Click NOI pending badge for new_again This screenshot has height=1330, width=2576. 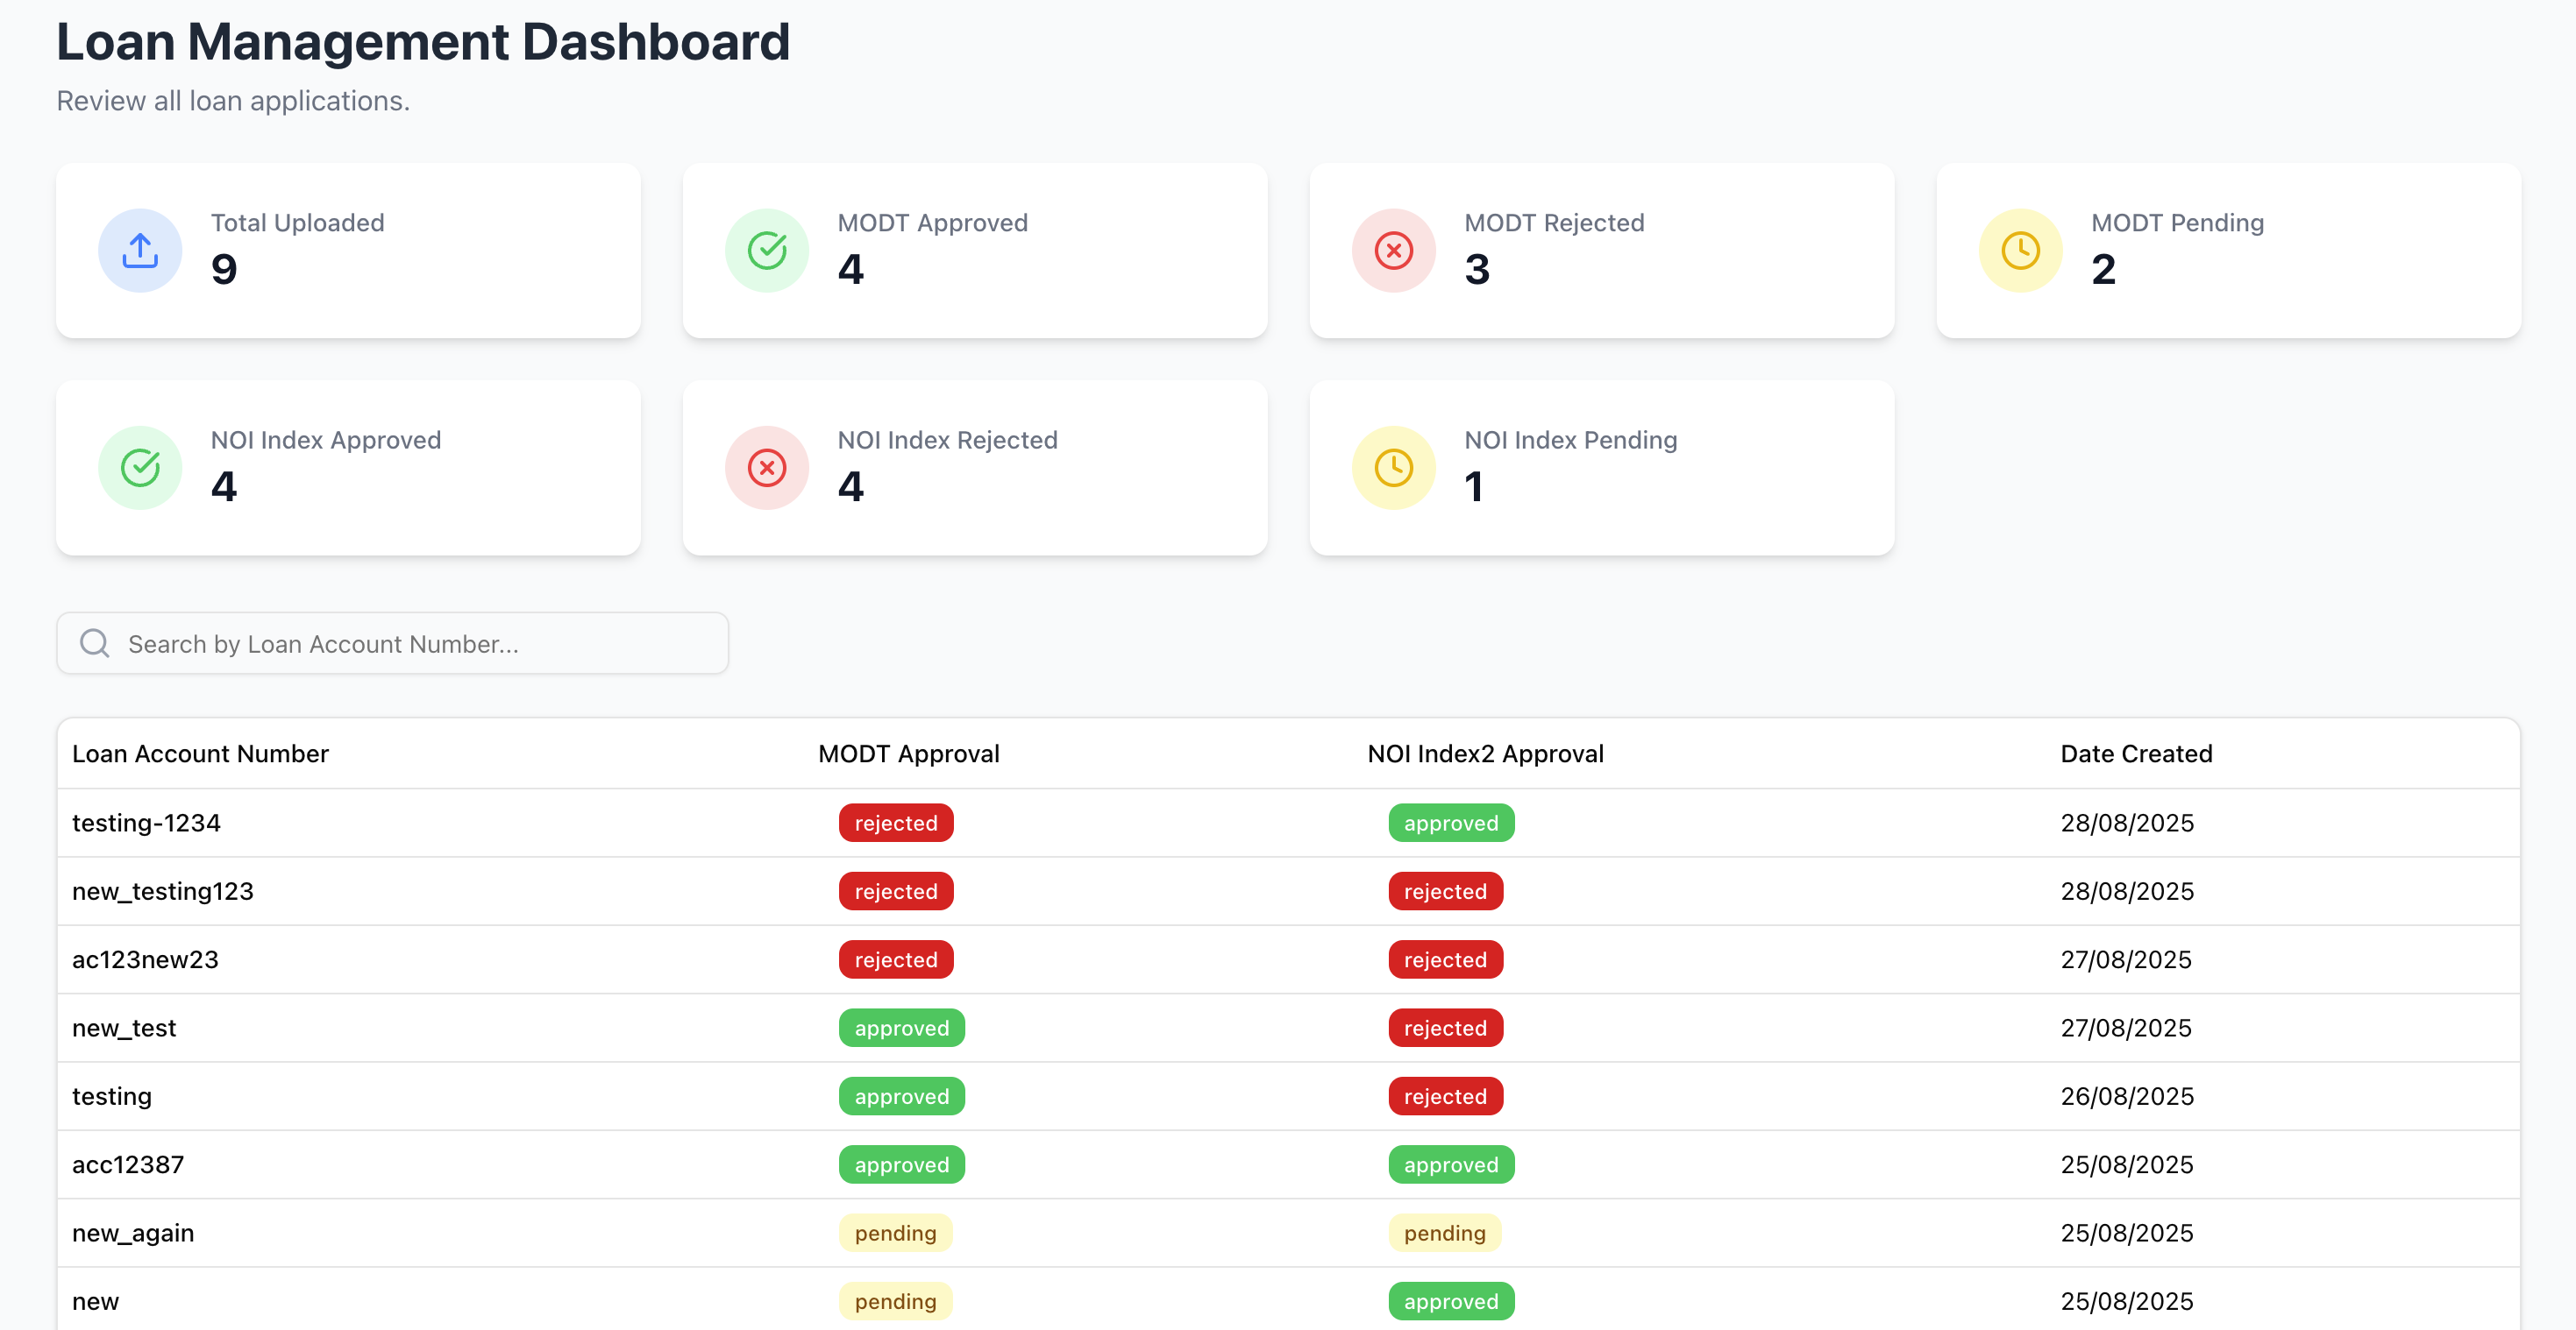(x=1444, y=1233)
